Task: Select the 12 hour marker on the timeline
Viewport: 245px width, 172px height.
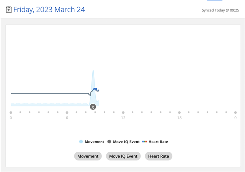Action: point(123,113)
